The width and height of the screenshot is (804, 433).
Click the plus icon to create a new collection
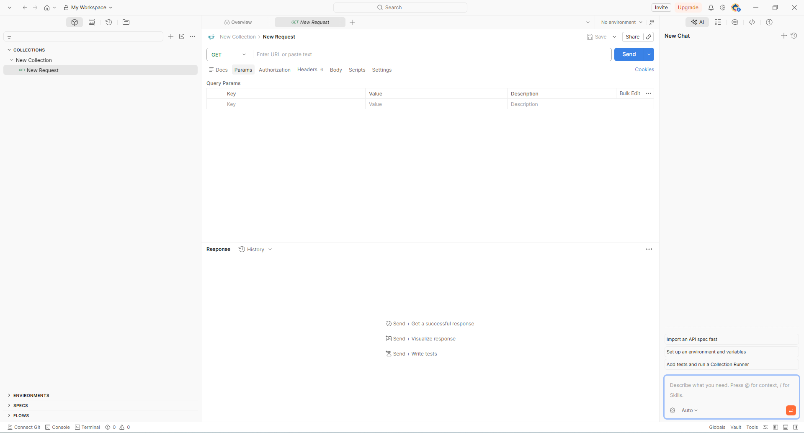[x=171, y=36]
